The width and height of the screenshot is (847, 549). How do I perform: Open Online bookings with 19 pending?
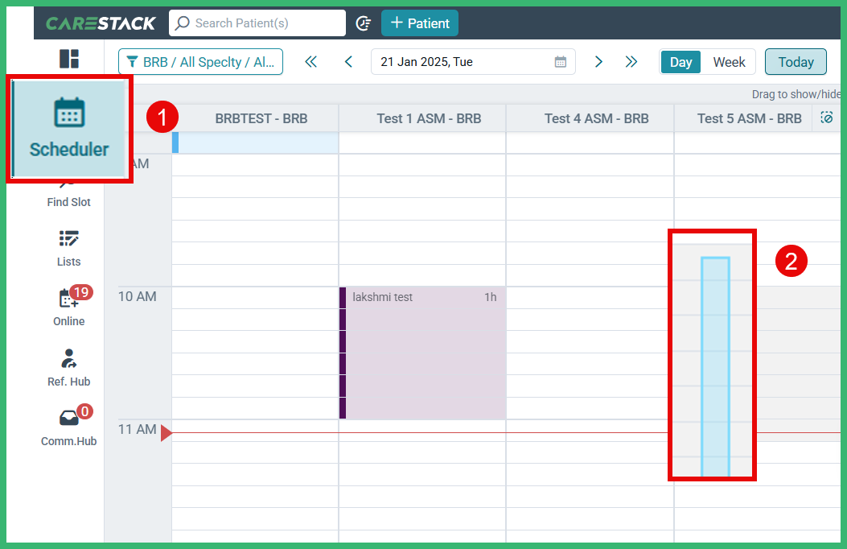tap(68, 308)
